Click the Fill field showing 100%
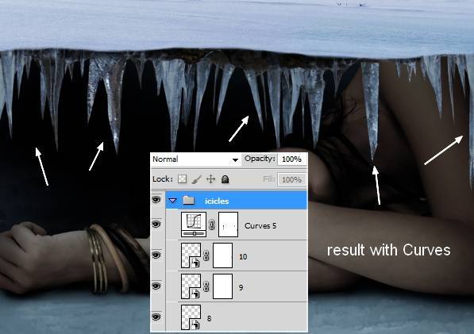The width and height of the screenshot is (474, 334). 291,179
